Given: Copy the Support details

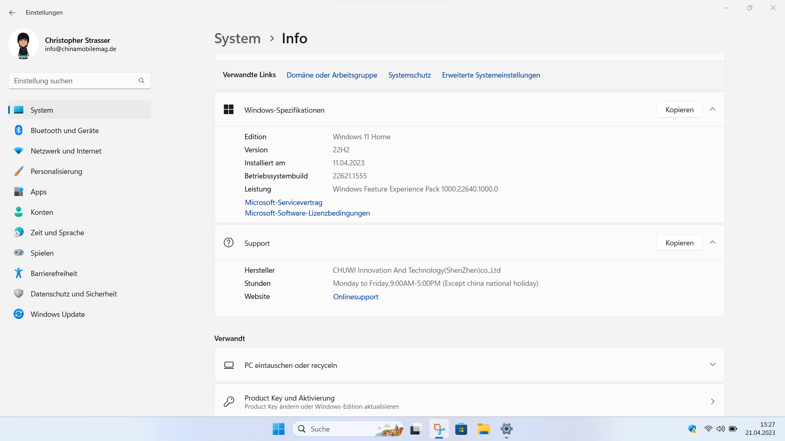Looking at the screenshot, I should point(679,243).
